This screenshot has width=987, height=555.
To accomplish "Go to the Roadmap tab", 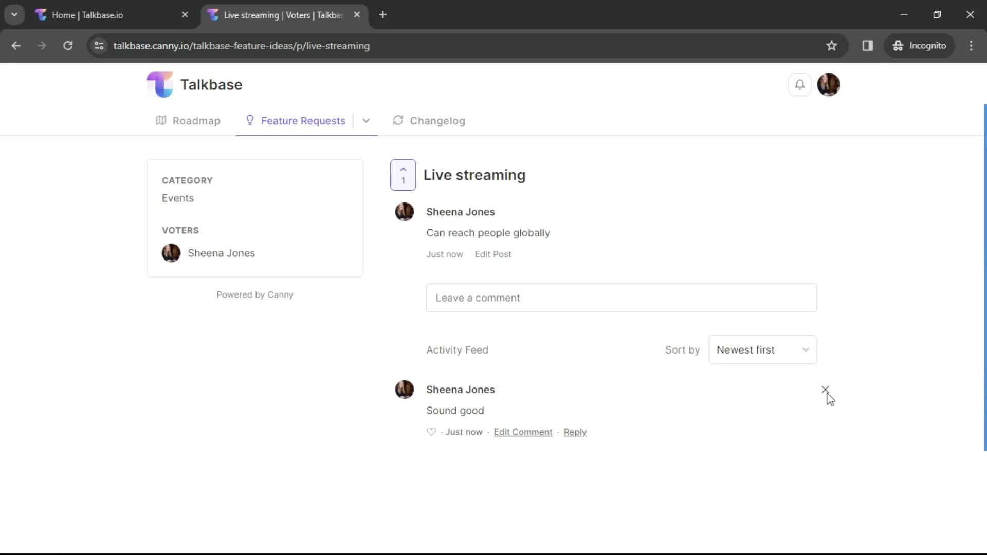I will pyautogui.click(x=188, y=121).
